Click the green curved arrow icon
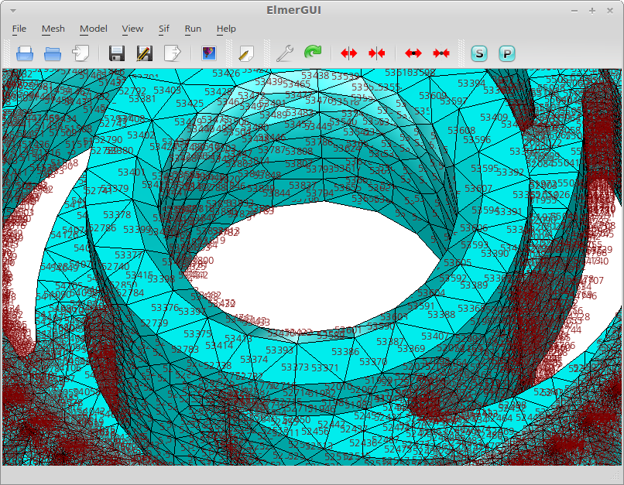This screenshot has width=624, height=485. [313, 53]
